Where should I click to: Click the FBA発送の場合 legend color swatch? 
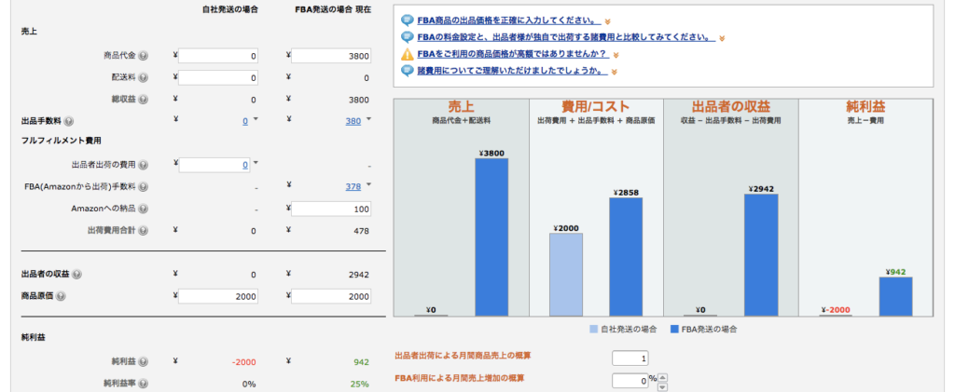(672, 329)
